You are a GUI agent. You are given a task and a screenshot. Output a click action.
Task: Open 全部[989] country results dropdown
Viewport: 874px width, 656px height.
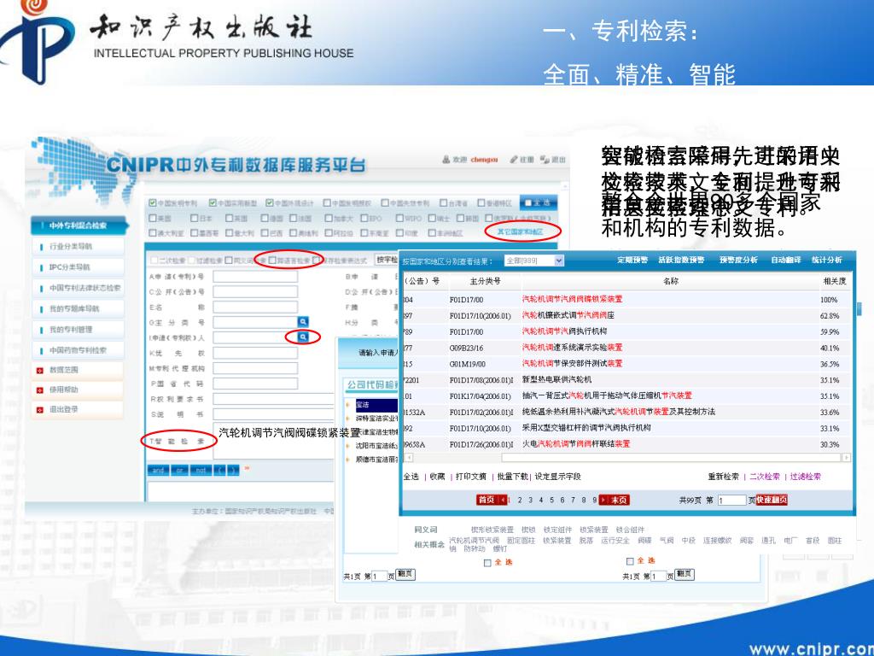[534, 261]
